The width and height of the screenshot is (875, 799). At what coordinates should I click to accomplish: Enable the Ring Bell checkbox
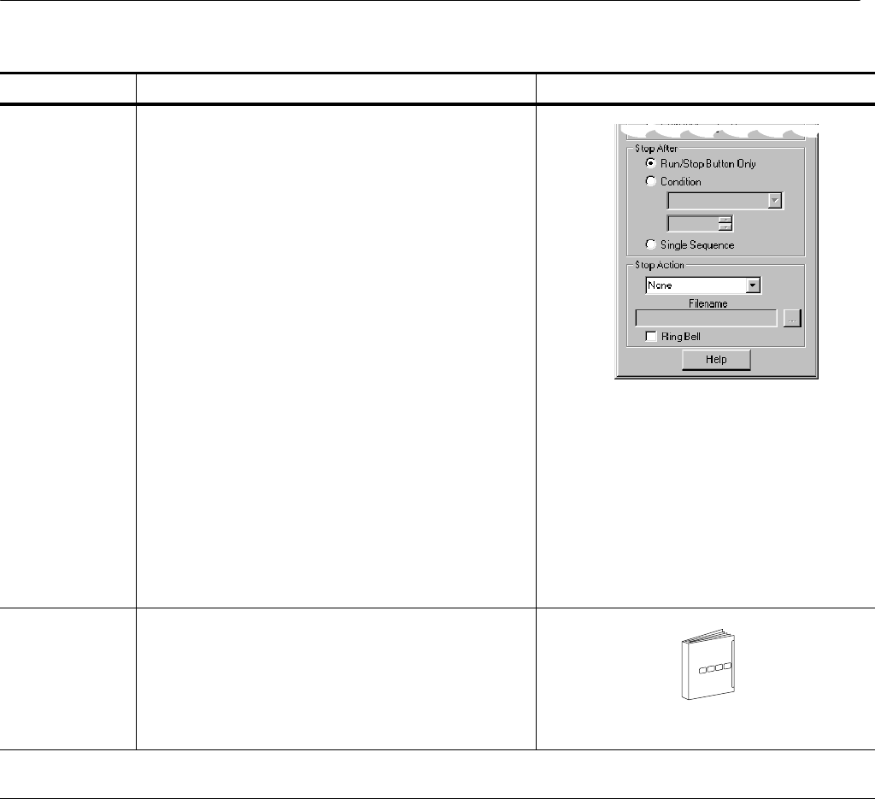click(x=650, y=337)
